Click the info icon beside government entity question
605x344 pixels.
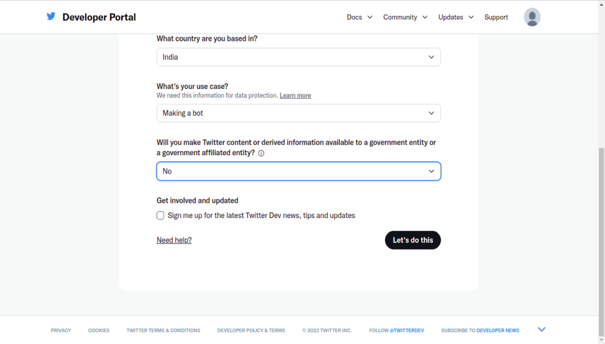(x=261, y=153)
